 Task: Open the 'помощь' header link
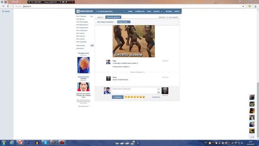pyautogui.click(x=169, y=11)
